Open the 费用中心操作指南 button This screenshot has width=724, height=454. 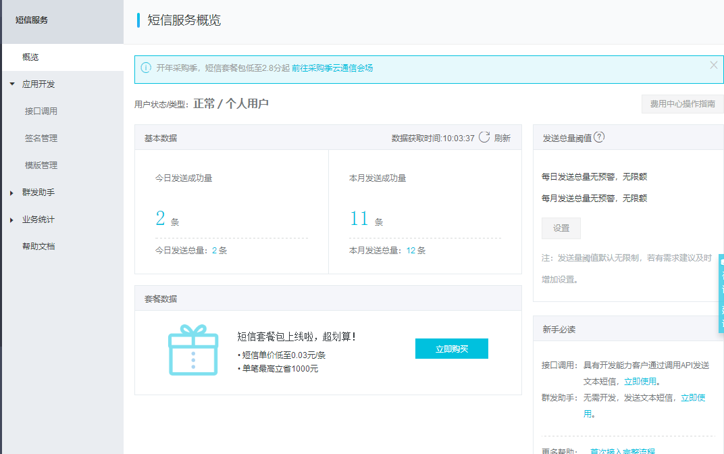point(682,104)
